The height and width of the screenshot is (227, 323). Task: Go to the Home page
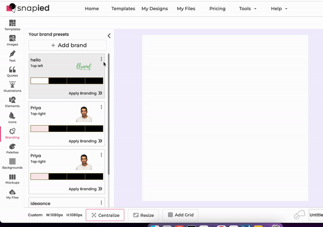pos(92,9)
